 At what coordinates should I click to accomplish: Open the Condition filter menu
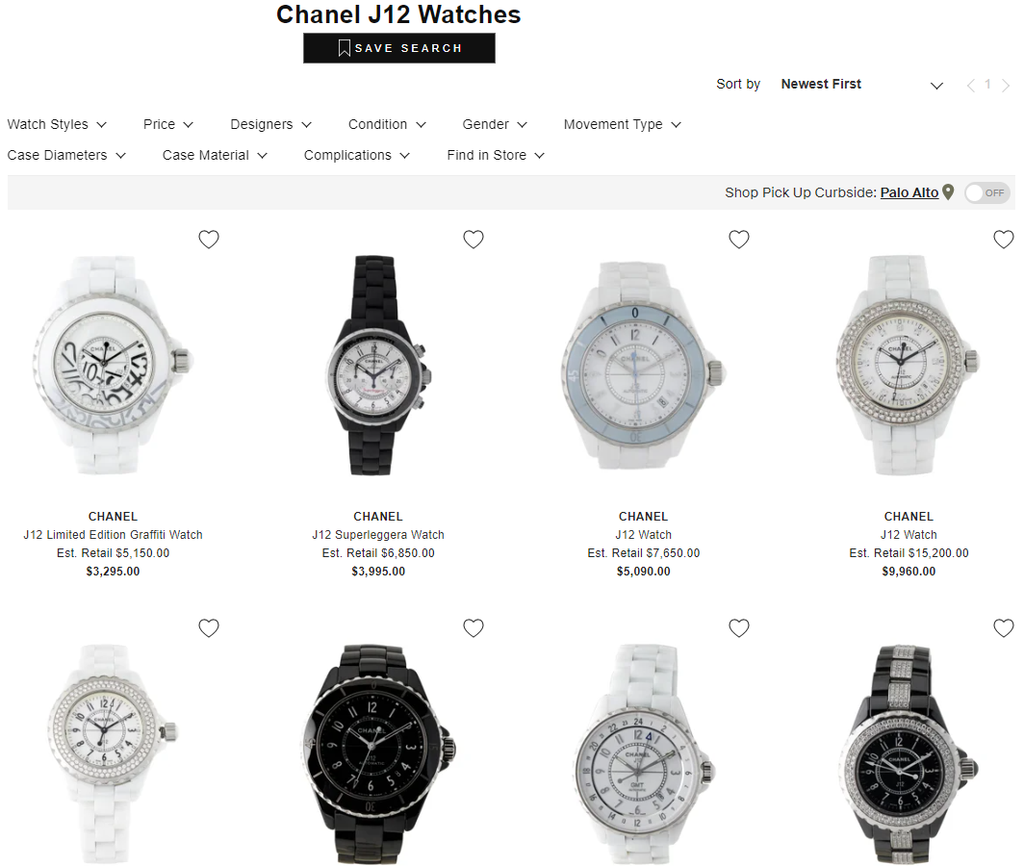click(387, 124)
